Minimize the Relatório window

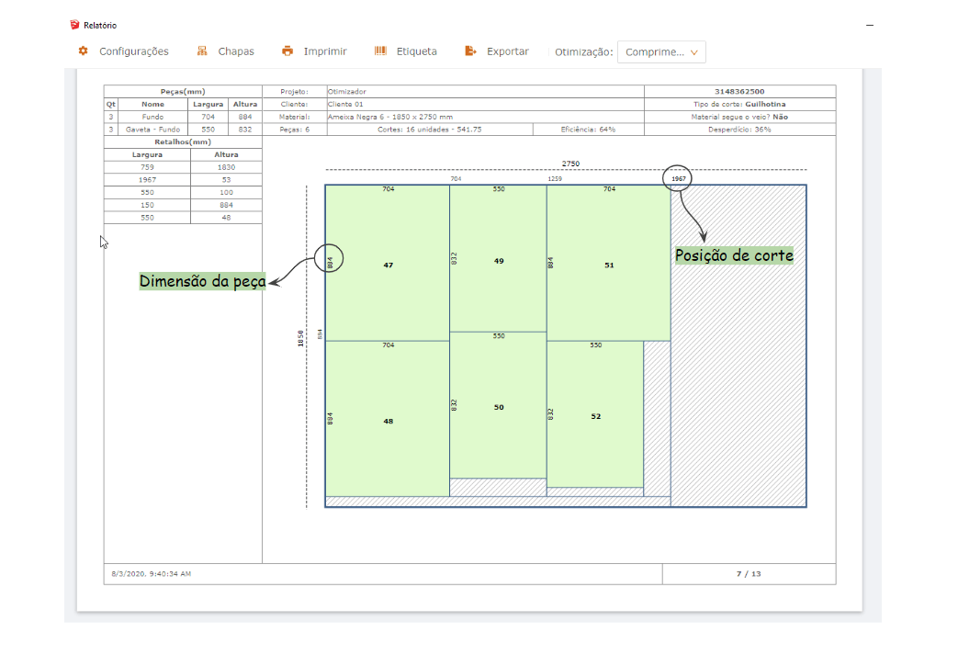point(870,25)
